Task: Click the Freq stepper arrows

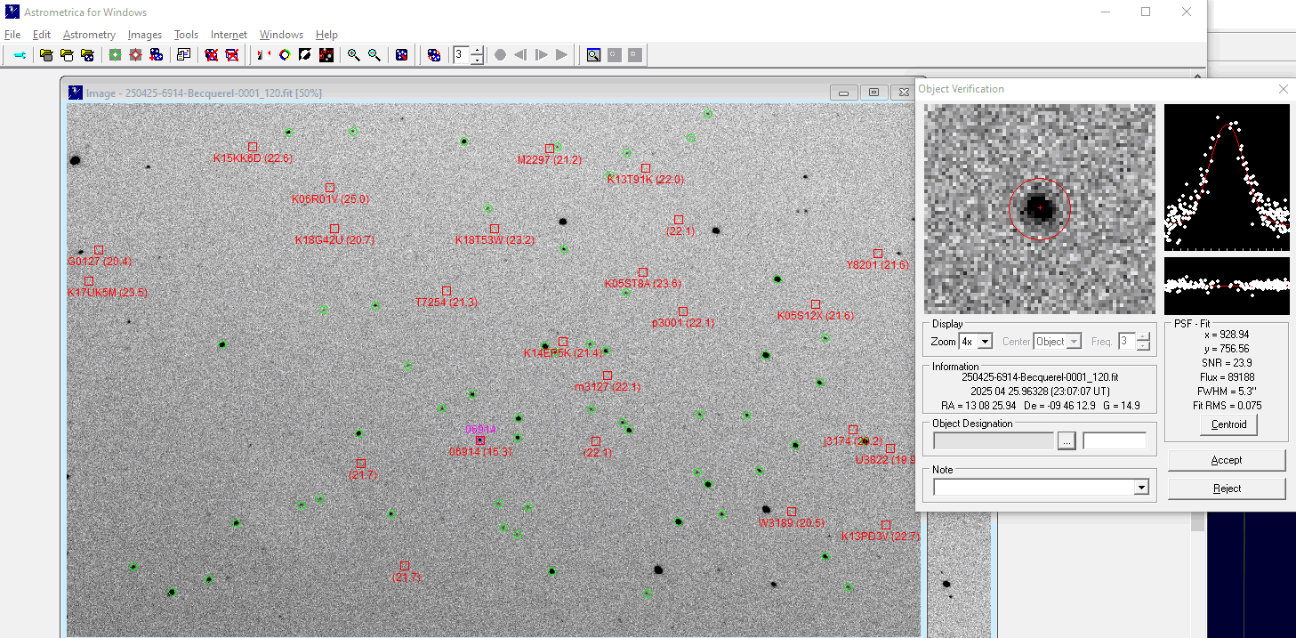Action: 1143,342
